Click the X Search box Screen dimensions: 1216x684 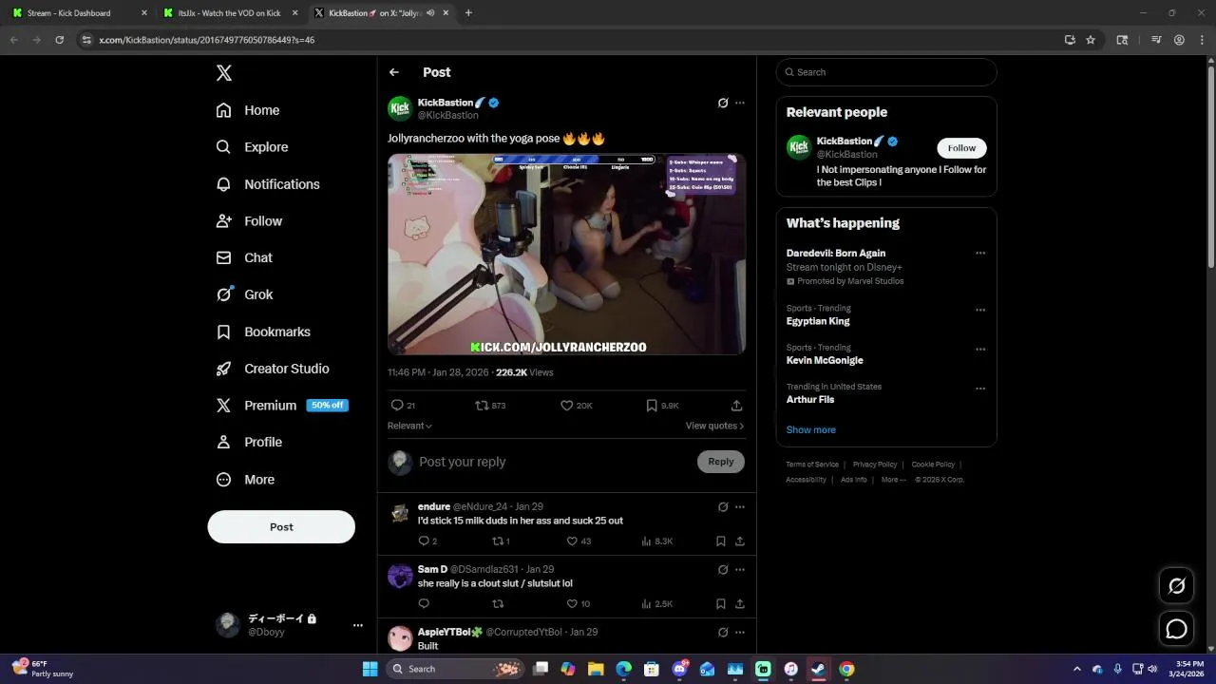coord(886,72)
